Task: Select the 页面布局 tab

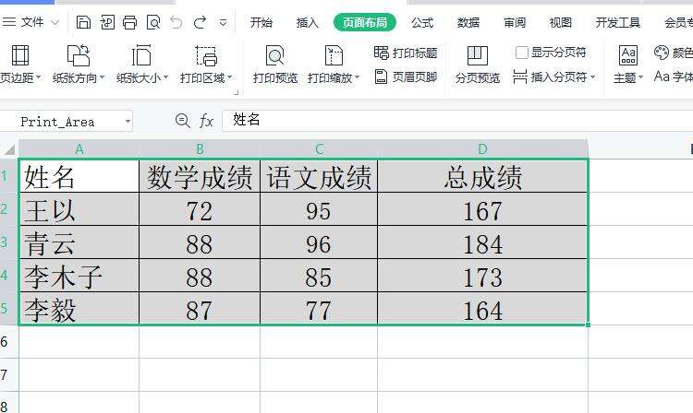Action: pyautogui.click(x=365, y=22)
